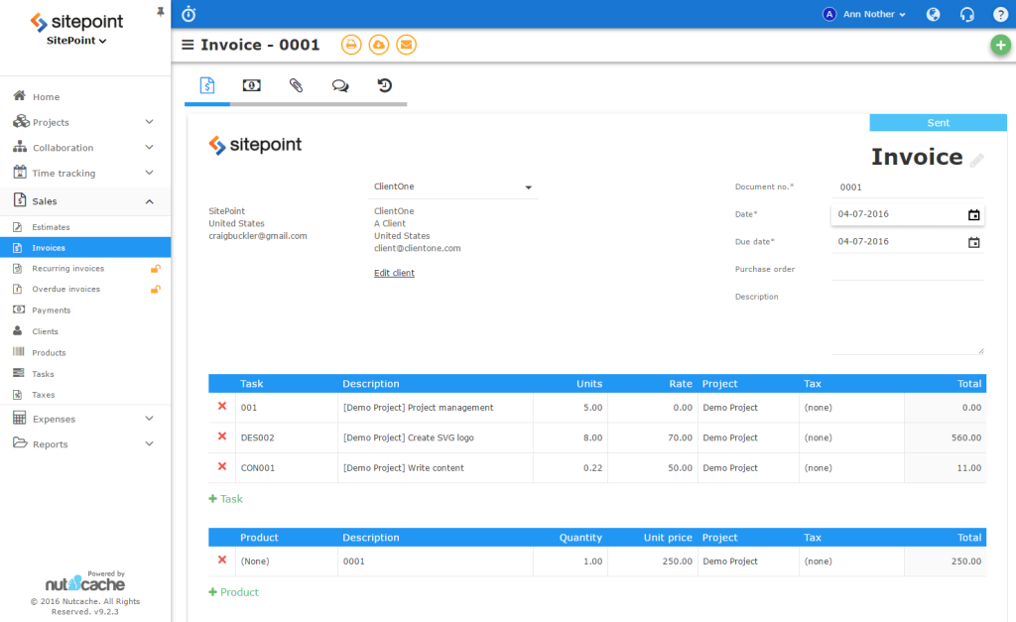1016x622 pixels.
Task: Email the invoice using the envelope icon
Action: point(406,45)
